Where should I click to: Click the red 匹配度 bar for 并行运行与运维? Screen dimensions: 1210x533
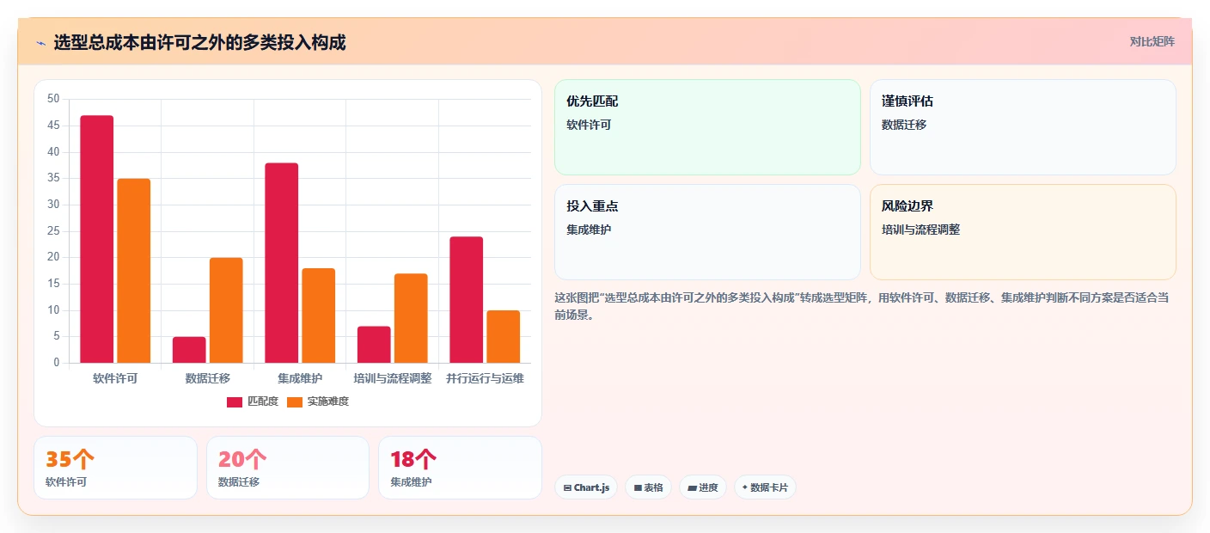point(467,300)
